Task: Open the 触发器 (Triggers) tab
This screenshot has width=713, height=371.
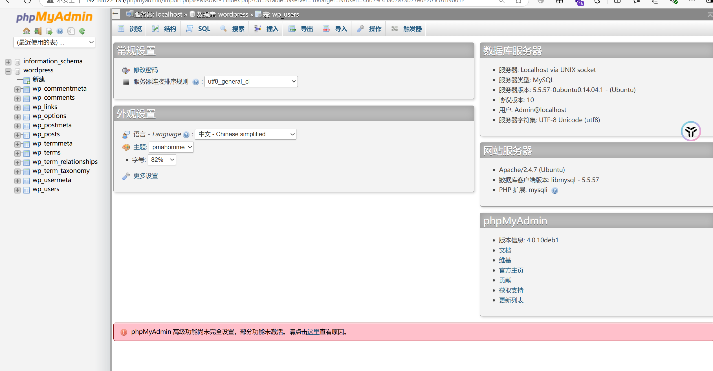Action: [406, 29]
